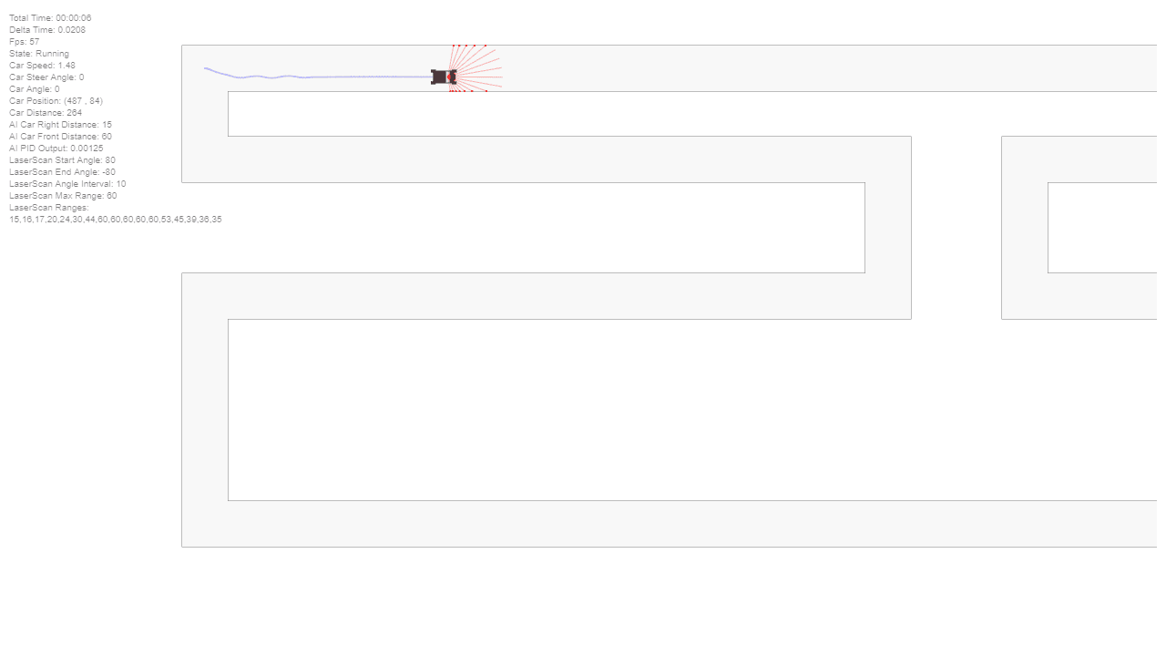Screen dimensions: 1166x656
Task: Click the red laser rays ahead of car
Action: (x=476, y=68)
